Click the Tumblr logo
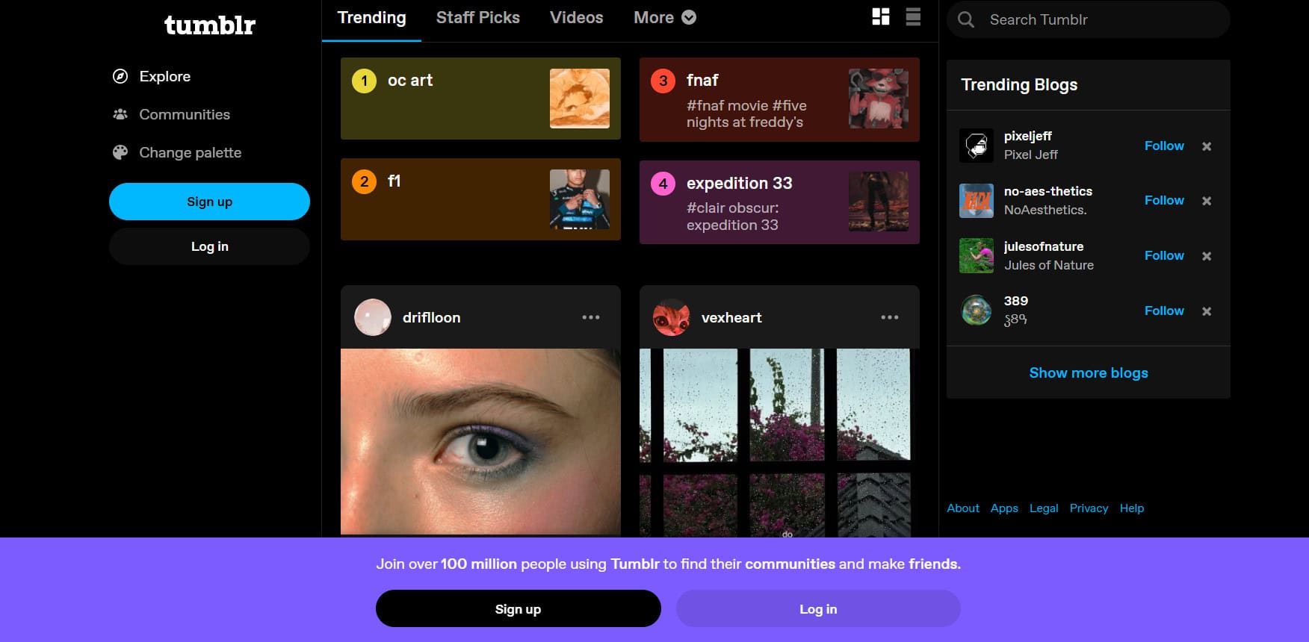Screen dimensions: 1309x642 (209, 25)
